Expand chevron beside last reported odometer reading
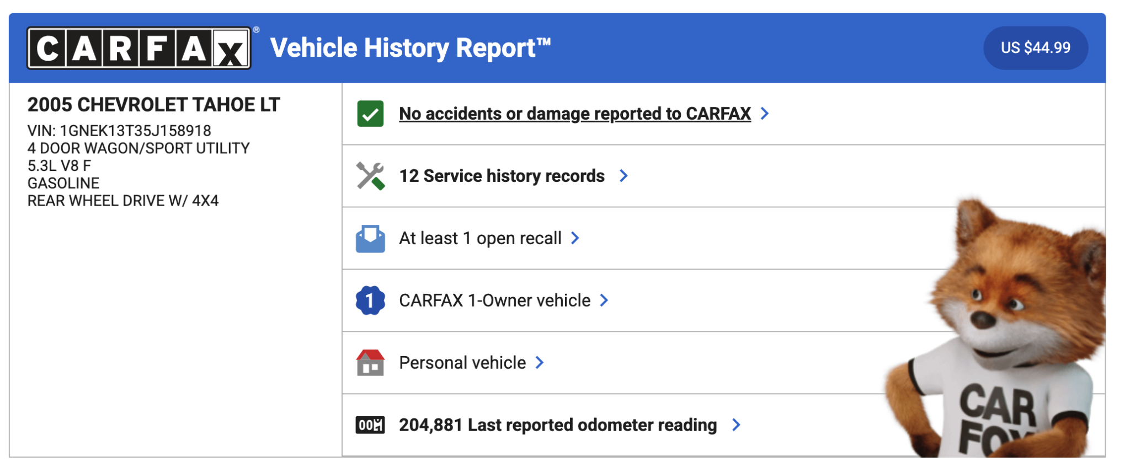 (x=736, y=425)
